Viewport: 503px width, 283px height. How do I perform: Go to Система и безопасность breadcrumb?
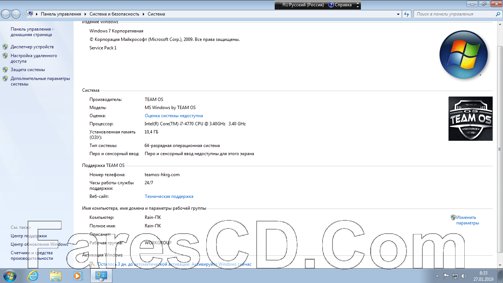[x=114, y=14]
